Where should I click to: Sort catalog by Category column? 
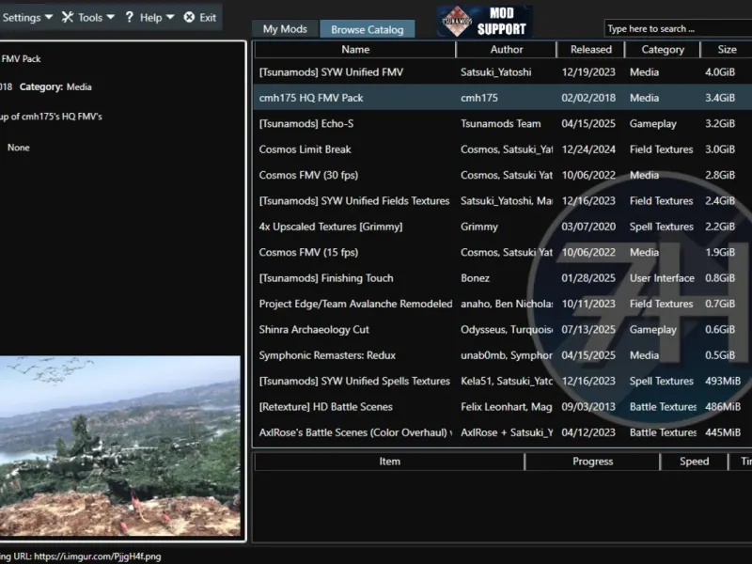(663, 50)
